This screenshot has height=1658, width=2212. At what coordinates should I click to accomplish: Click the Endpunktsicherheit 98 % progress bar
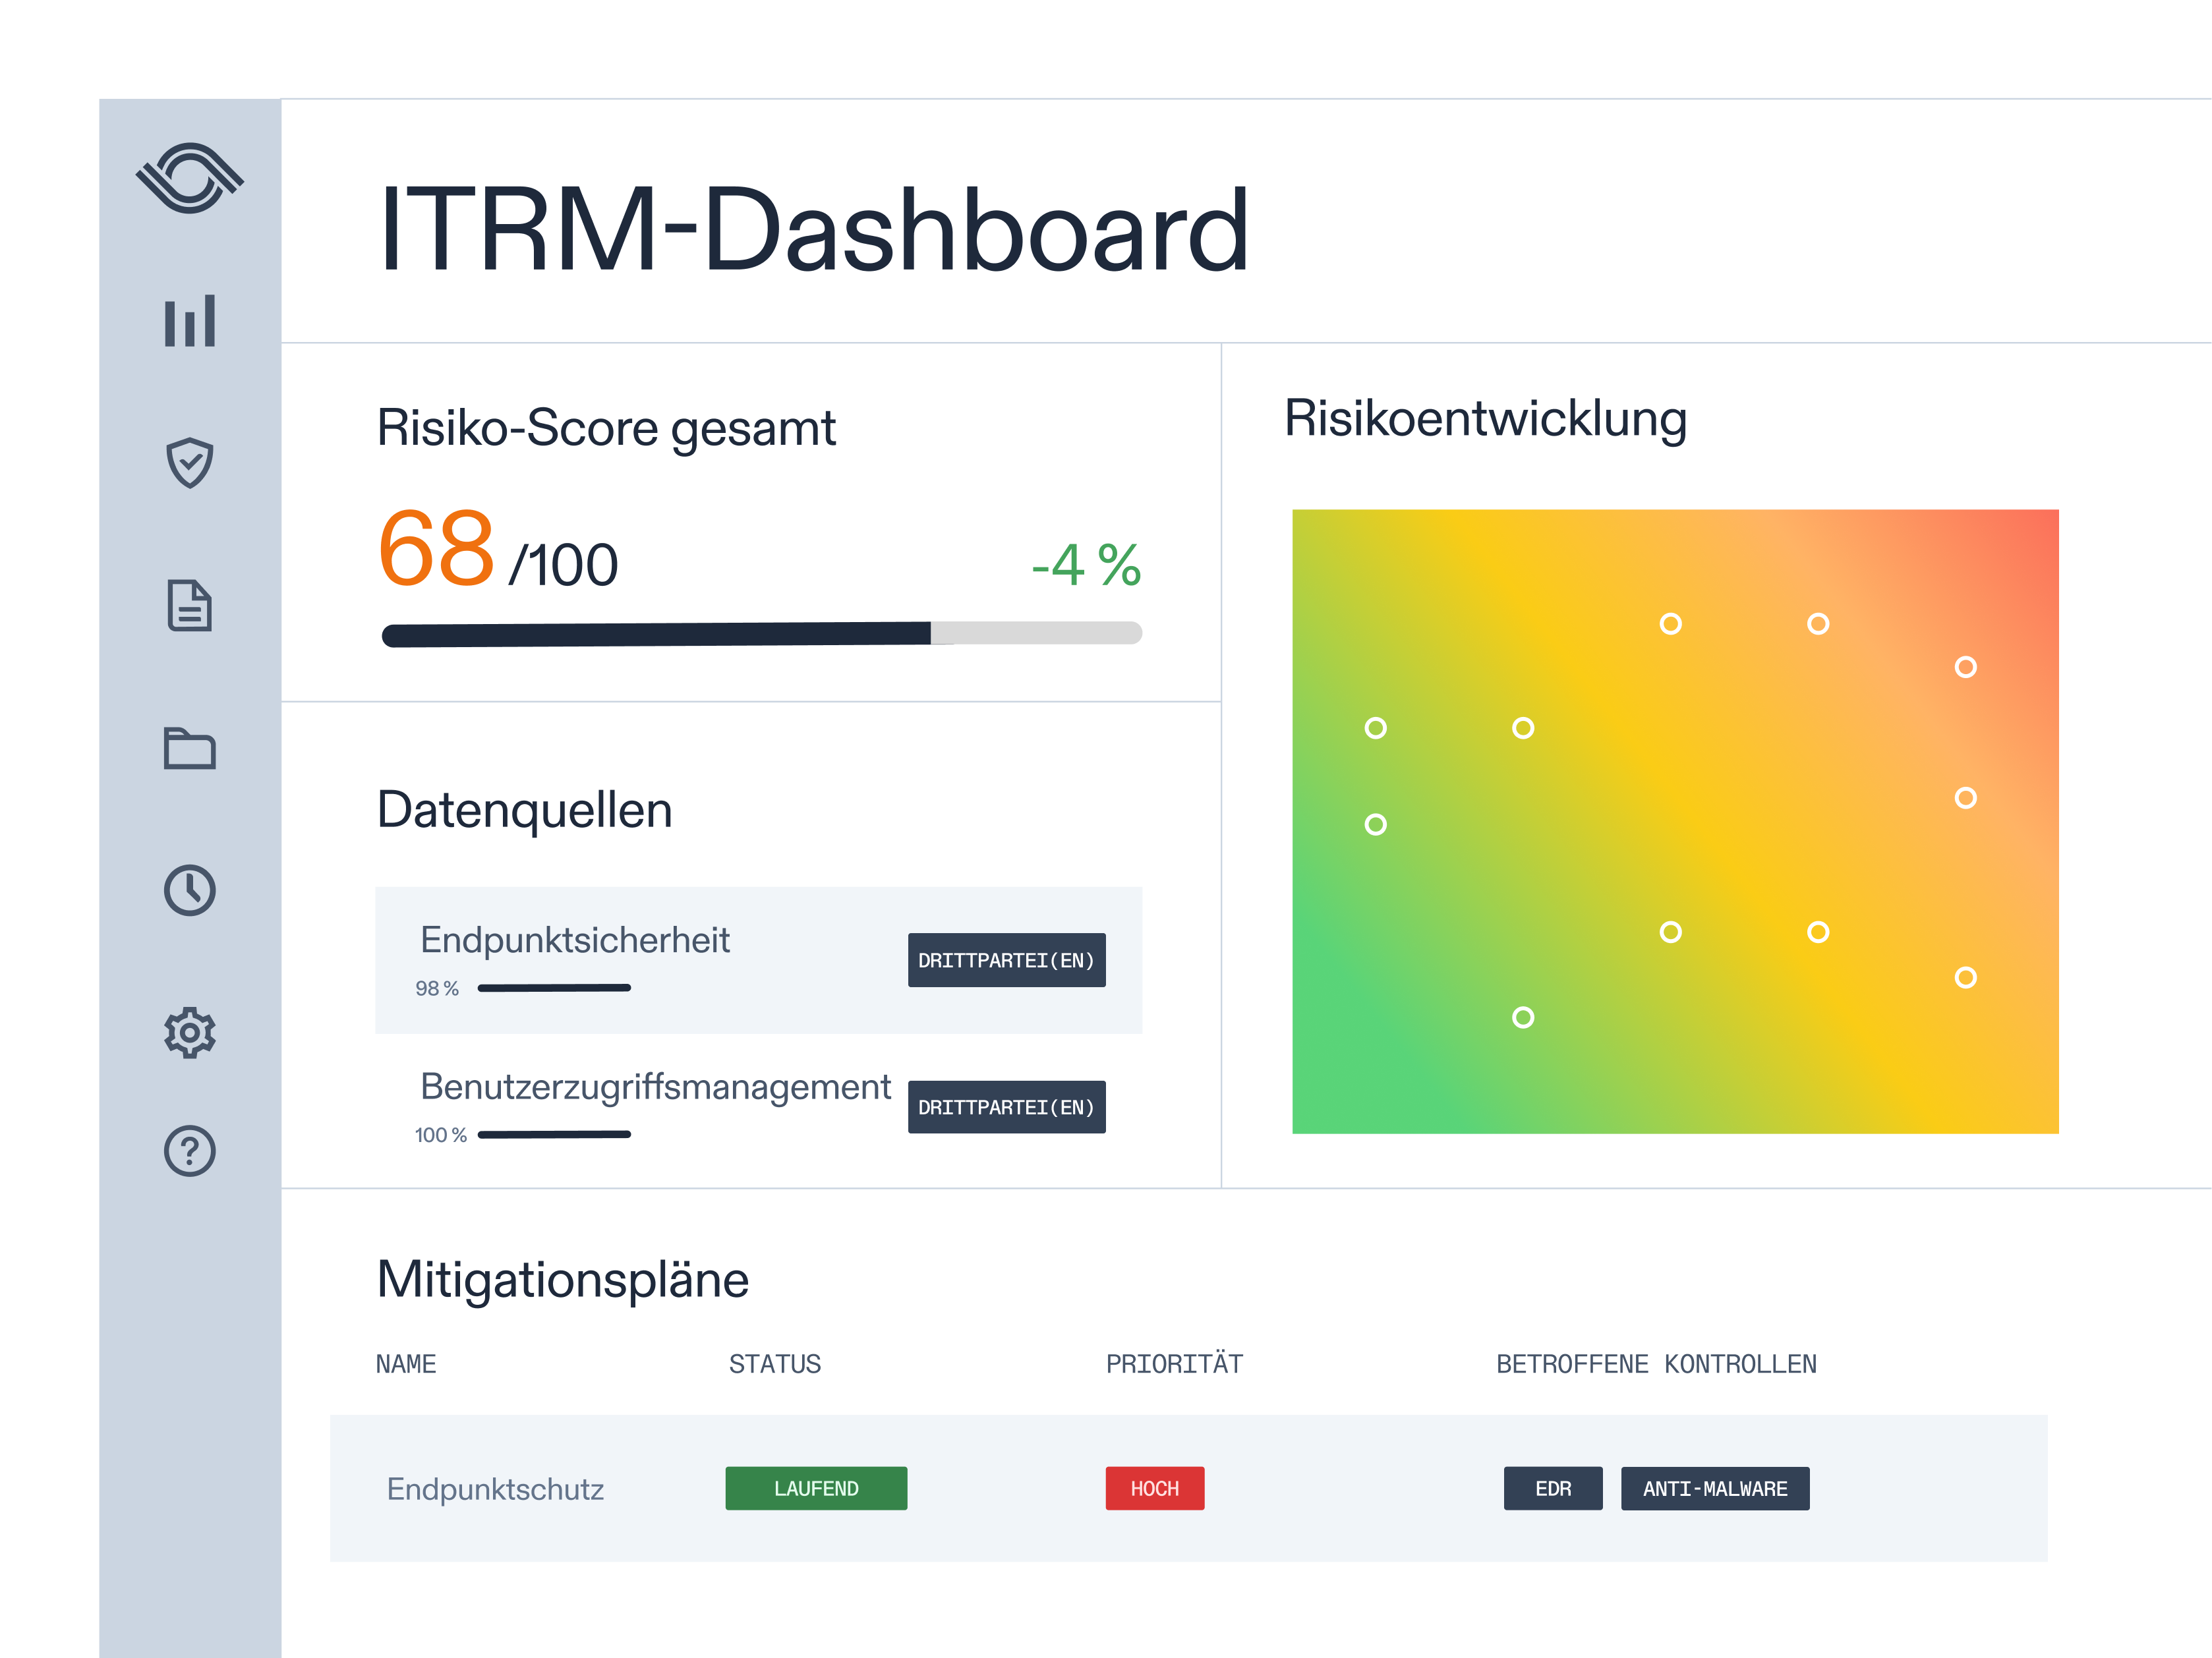point(554,988)
